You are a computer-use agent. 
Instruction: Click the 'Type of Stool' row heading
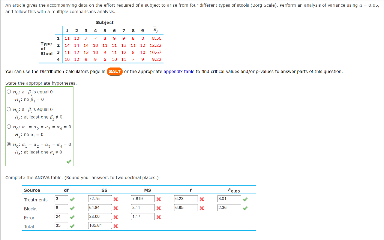(x=46, y=49)
